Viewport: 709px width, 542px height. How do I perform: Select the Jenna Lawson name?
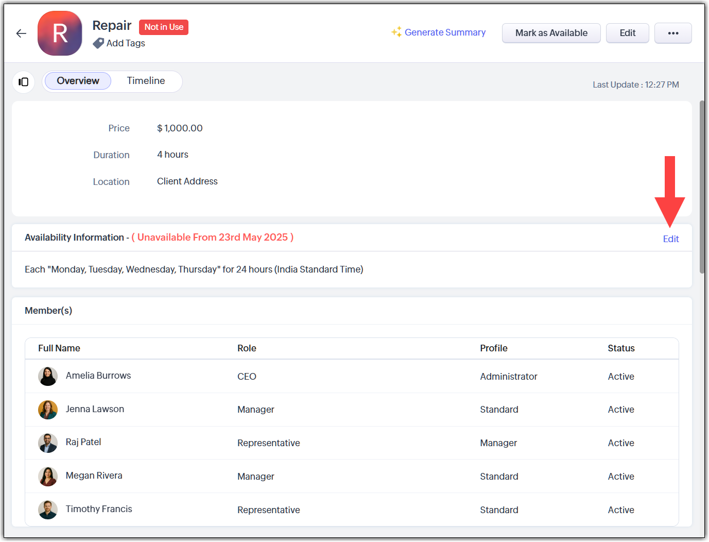point(95,409)
